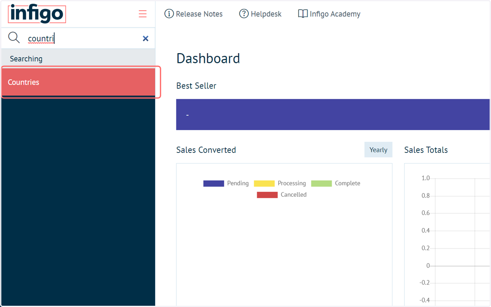Click the Sales Totals heading
The width and height of the screenshot is (491, 307).
click(426, 150)
